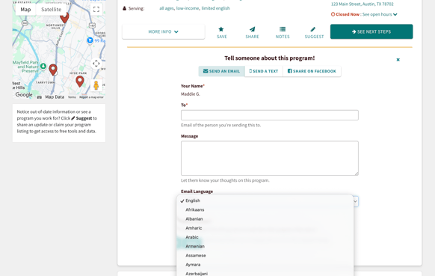This screenshot has width=435, height=276.
Task: Switch to Map view
Action: tap(25, 10)
